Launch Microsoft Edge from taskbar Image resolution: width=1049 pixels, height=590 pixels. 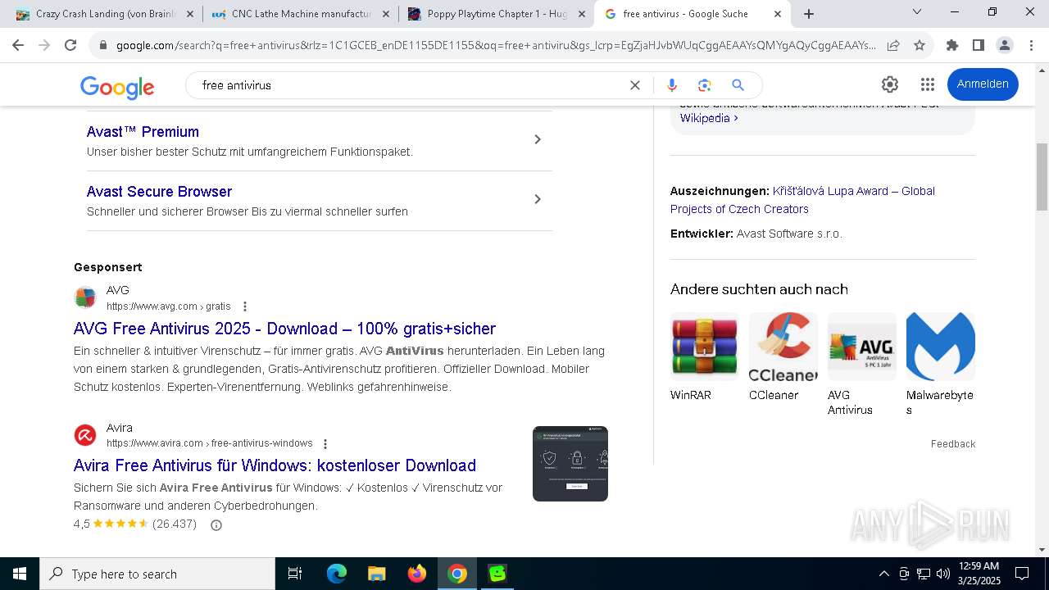coord(337,574)
